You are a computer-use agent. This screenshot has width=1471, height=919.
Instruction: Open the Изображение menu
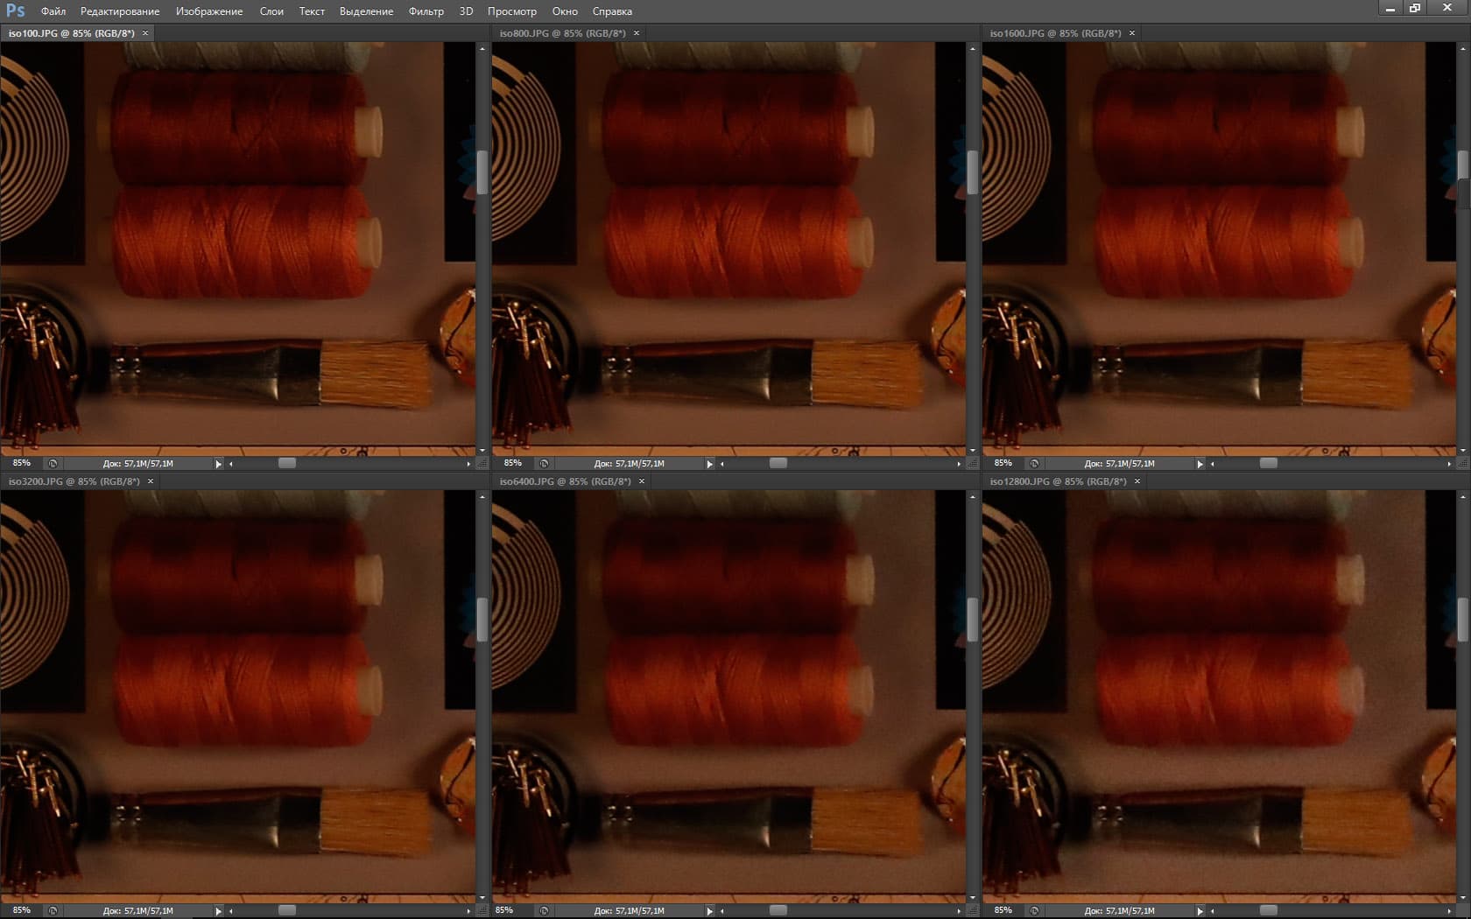click(x=209, y=11)
